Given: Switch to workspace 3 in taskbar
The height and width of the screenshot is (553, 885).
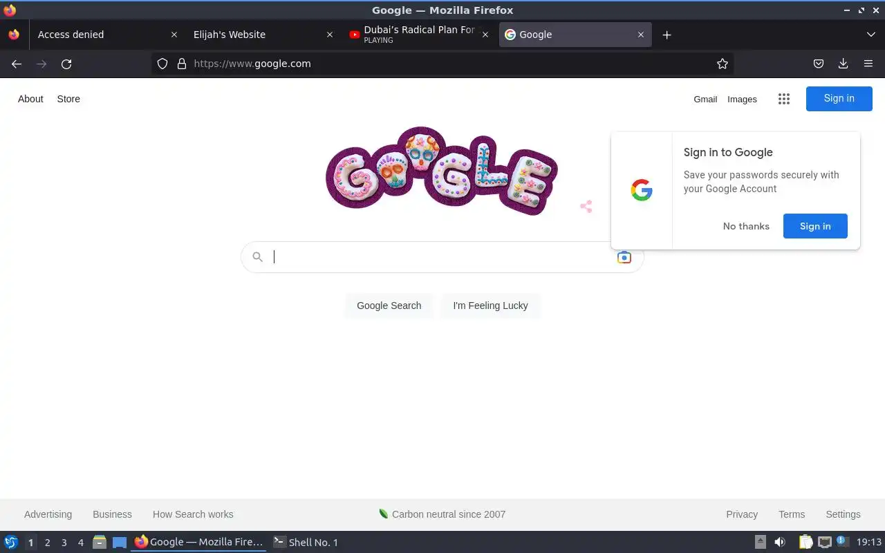Looking at the screenshot, I should 64,543.
